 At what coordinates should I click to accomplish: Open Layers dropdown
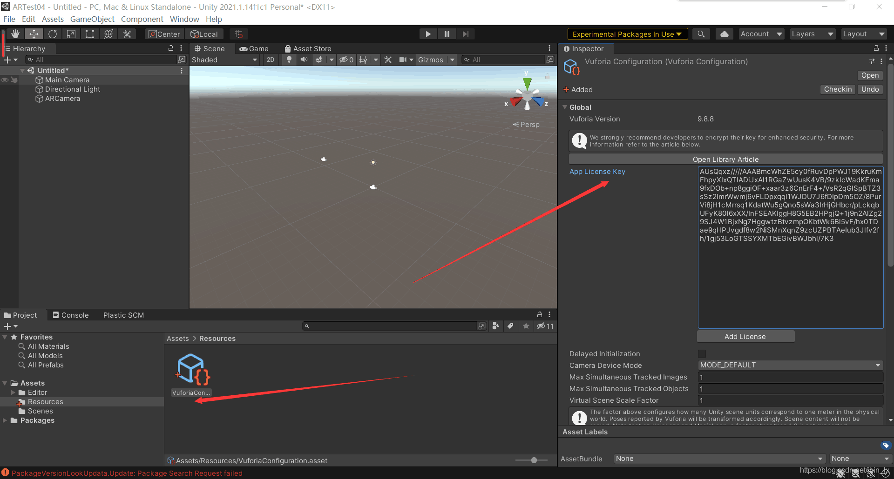click(x=813, y=34)
